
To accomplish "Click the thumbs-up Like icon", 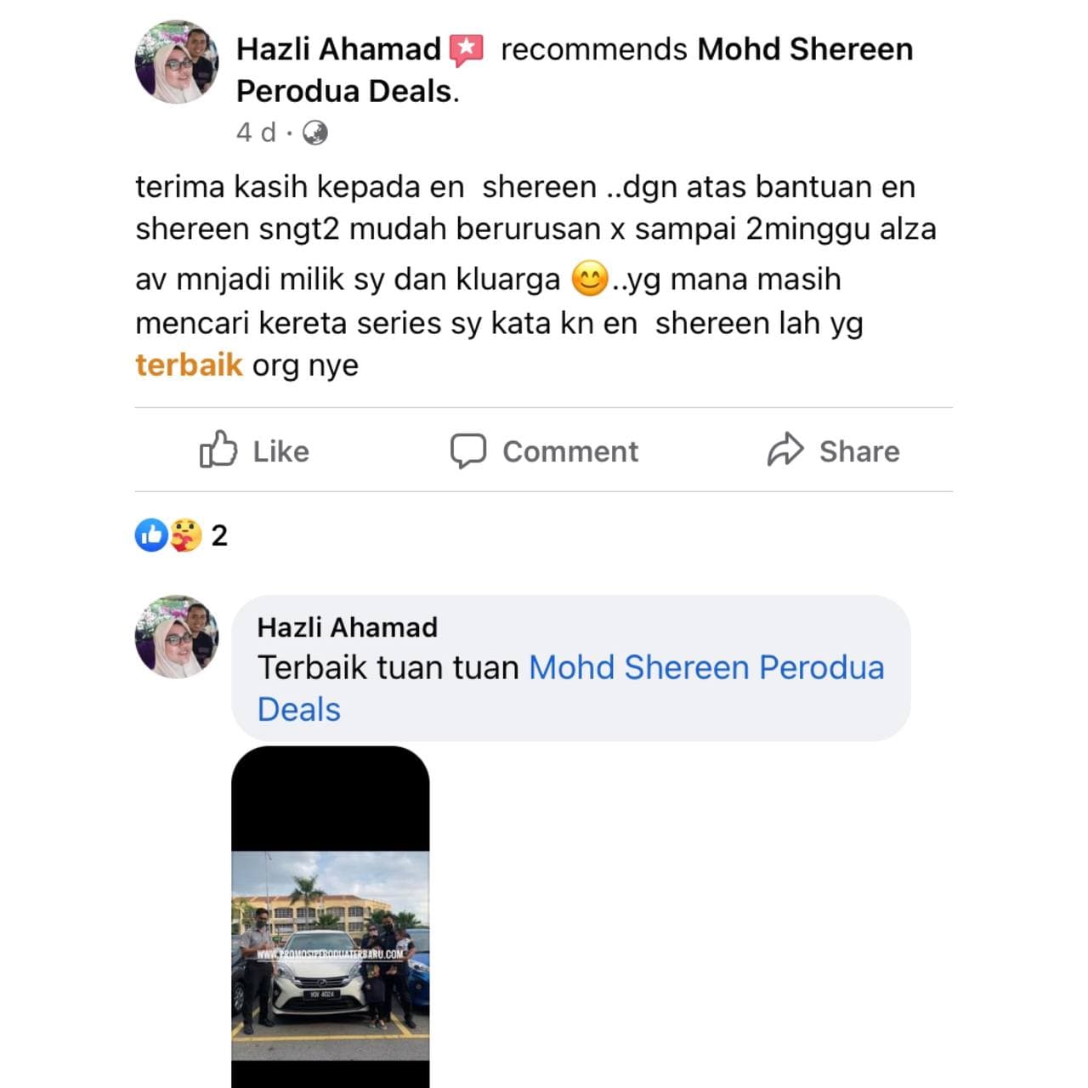I will pyautogui.click(x=218, y=449).
